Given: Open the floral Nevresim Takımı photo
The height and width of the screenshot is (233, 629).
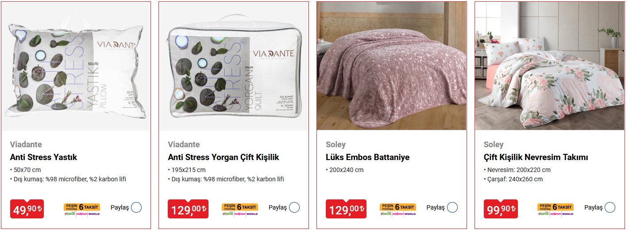Looking at the screenshot, I should [x=549, y=66].
